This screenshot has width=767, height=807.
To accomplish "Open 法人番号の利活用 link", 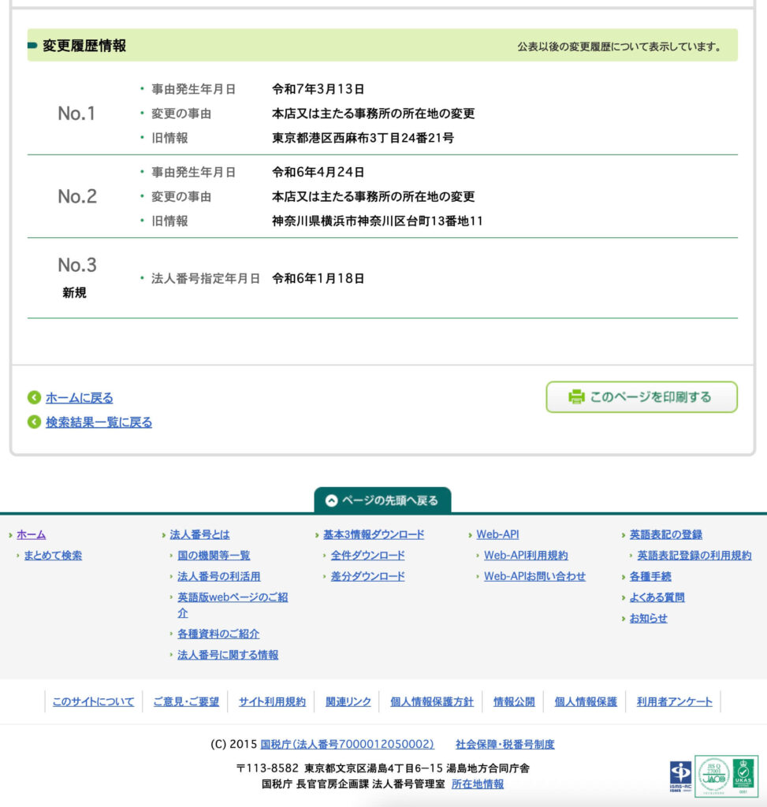I will coord(219,576).
